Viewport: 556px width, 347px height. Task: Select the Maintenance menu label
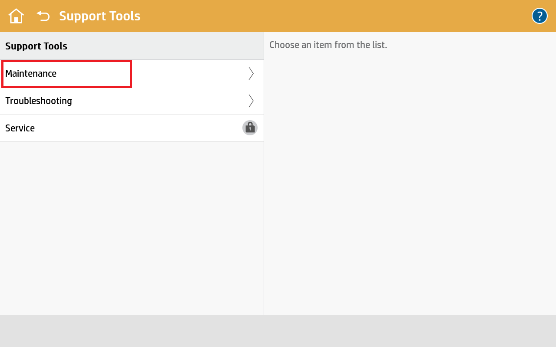[31, 74]
